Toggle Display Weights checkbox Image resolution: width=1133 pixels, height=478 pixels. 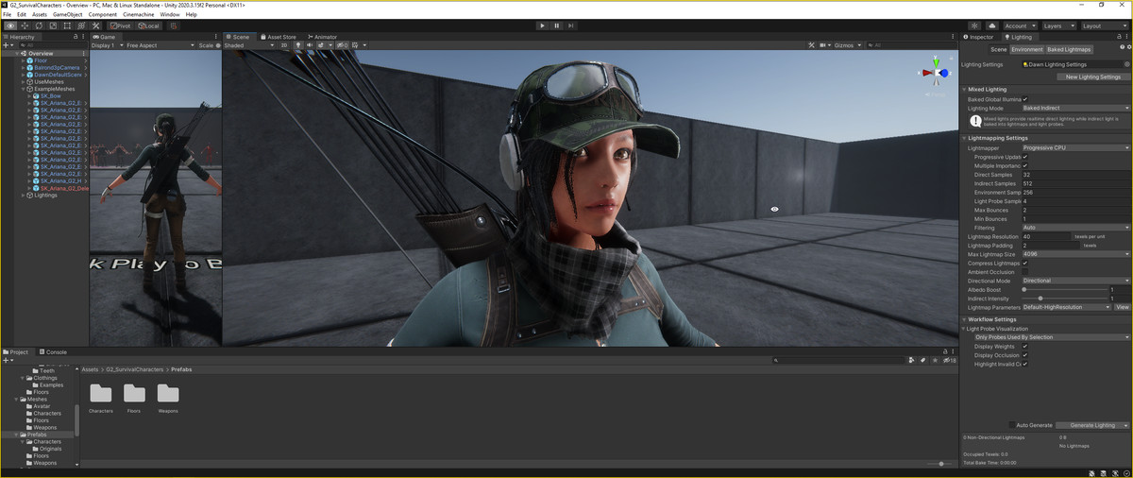pyautogui.click(x=1025, y=346)
